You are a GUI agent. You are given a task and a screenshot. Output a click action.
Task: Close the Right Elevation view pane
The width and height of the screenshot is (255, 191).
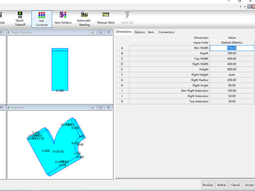coord(108,32)
